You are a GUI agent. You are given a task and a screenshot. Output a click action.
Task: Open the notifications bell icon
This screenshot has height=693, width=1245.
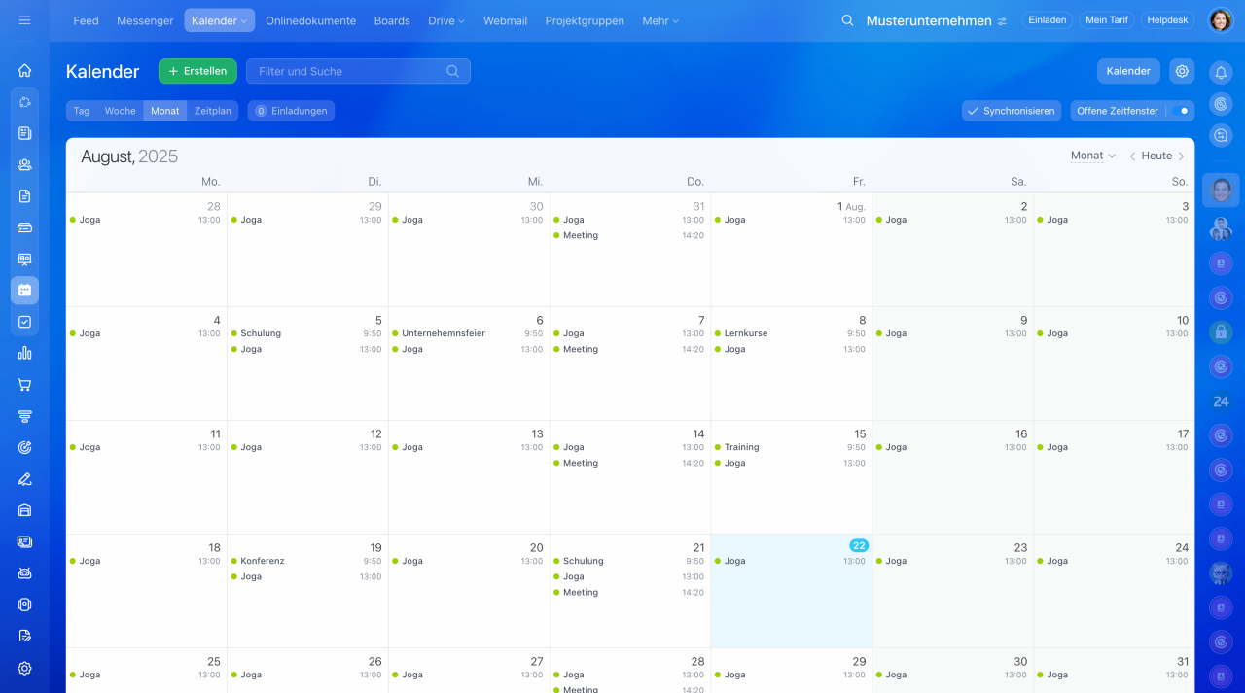tap(1221, 72)
